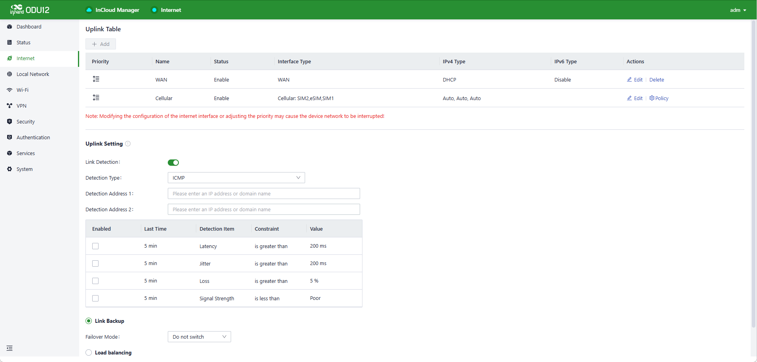Click the priority reorder icon for Cellular row
The width and height of the screenshot is (757, 362).
coord(96,98)
